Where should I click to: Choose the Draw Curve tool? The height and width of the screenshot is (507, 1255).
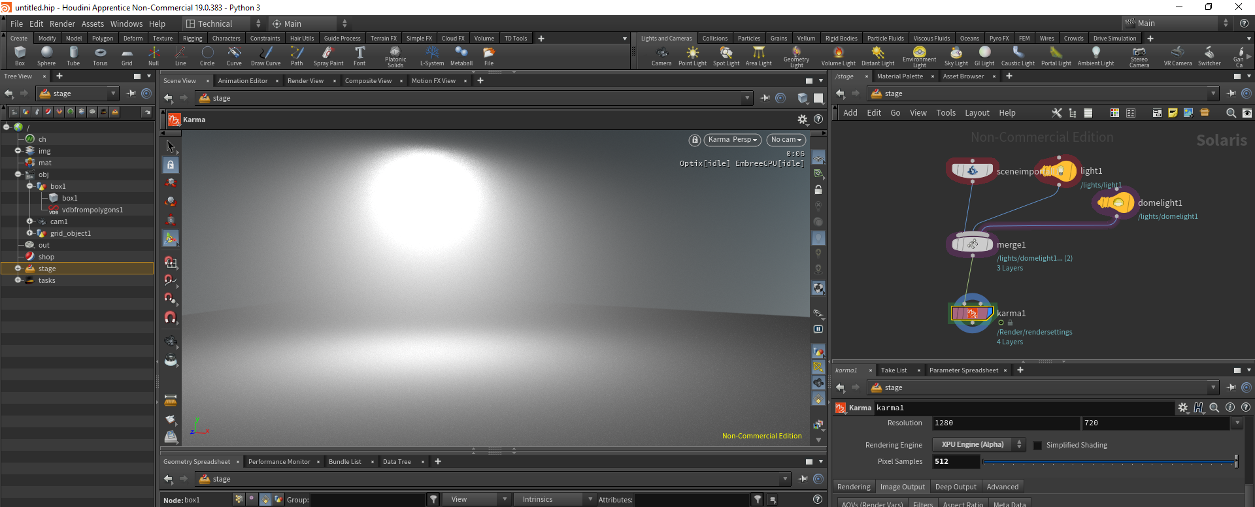coord(266,56)
